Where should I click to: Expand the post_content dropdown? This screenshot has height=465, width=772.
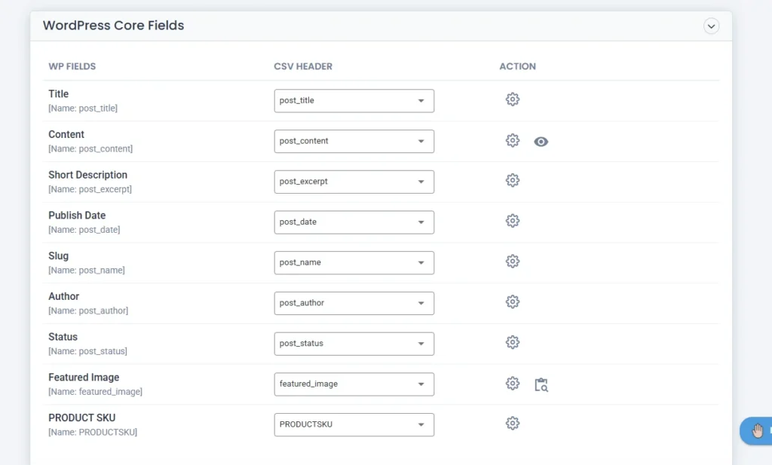354,142
